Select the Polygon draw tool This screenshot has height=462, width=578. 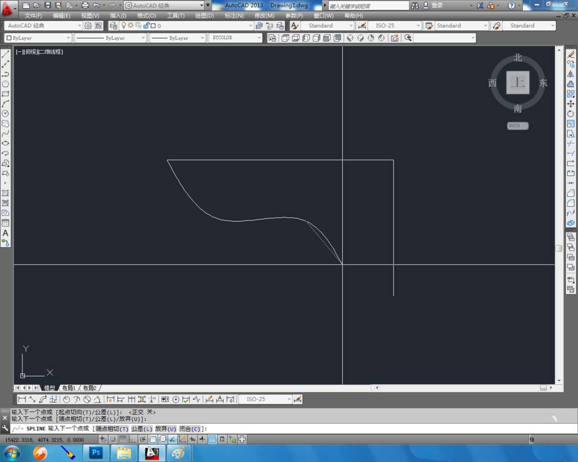pyautogui.click(x=6, y=84)
